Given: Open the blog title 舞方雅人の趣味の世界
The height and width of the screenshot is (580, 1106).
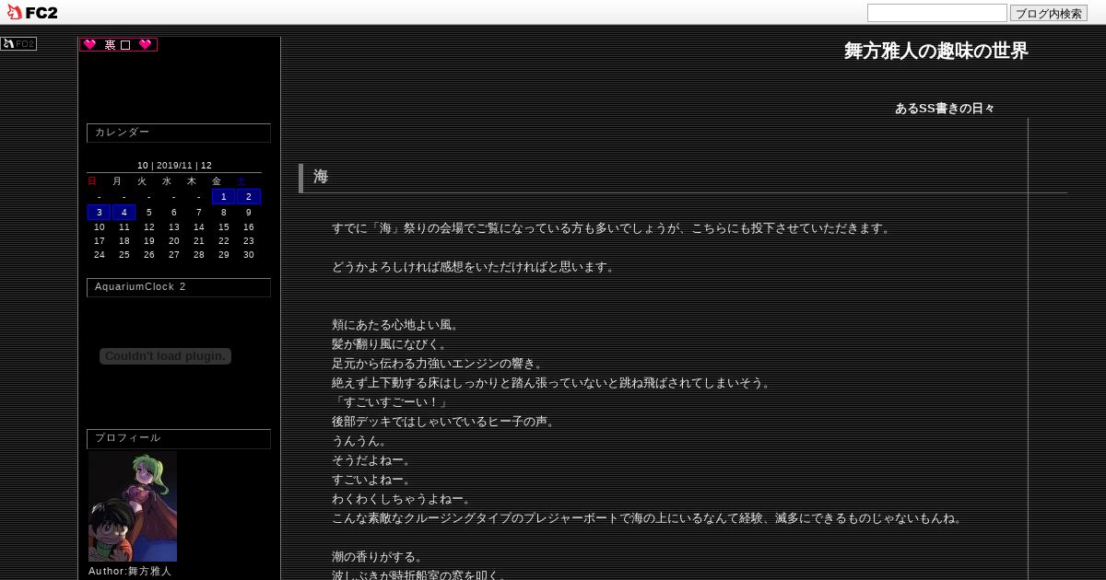Looking at the screenshot, I should (936, 51).
